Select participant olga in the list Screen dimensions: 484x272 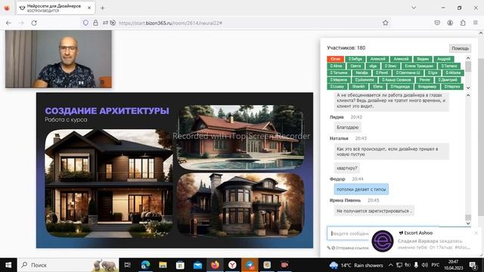click(373, 66)
